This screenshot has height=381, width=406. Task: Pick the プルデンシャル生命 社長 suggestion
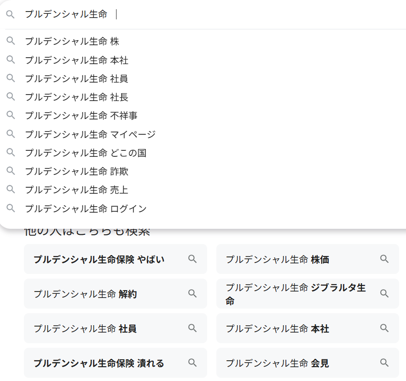[x=76, y=97]
